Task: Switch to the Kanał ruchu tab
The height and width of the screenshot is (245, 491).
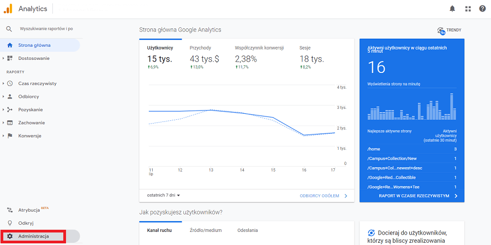Action: pos(159,230)
